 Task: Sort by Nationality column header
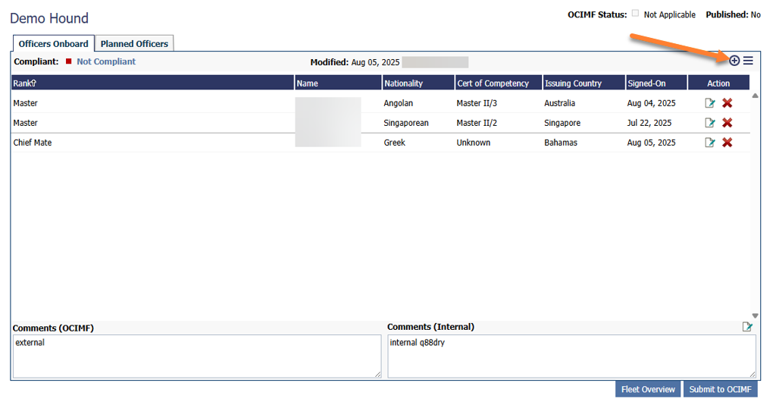pos(403,83)
